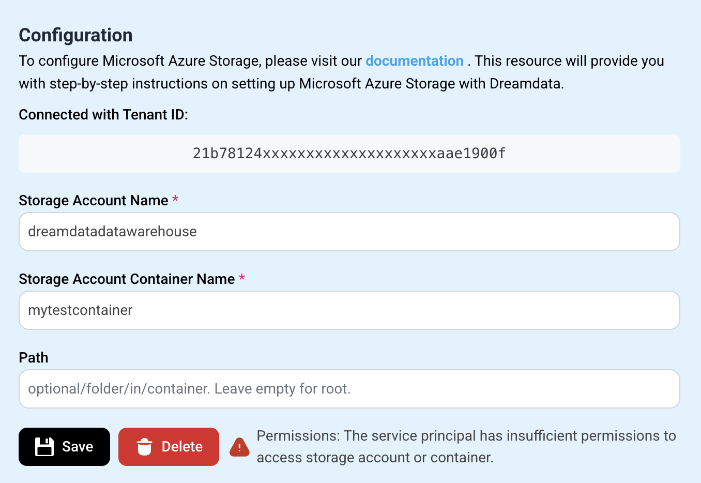Focus the Storage Account Name field
The image size is (701, 483).
pyautogui.click(x=349, y=232)
